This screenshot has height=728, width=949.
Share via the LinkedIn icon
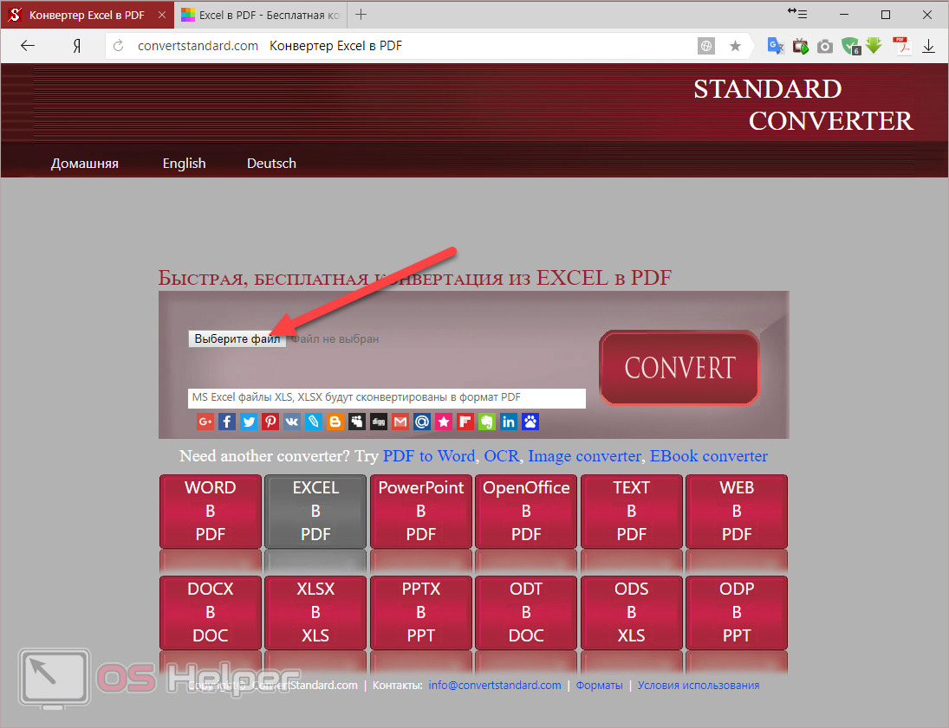pos(509,422)
